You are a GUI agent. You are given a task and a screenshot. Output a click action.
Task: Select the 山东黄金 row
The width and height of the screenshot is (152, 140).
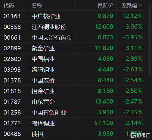pyautogui.click(x=73, y=102)
